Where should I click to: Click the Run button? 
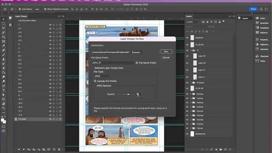(x=166, y=51)
